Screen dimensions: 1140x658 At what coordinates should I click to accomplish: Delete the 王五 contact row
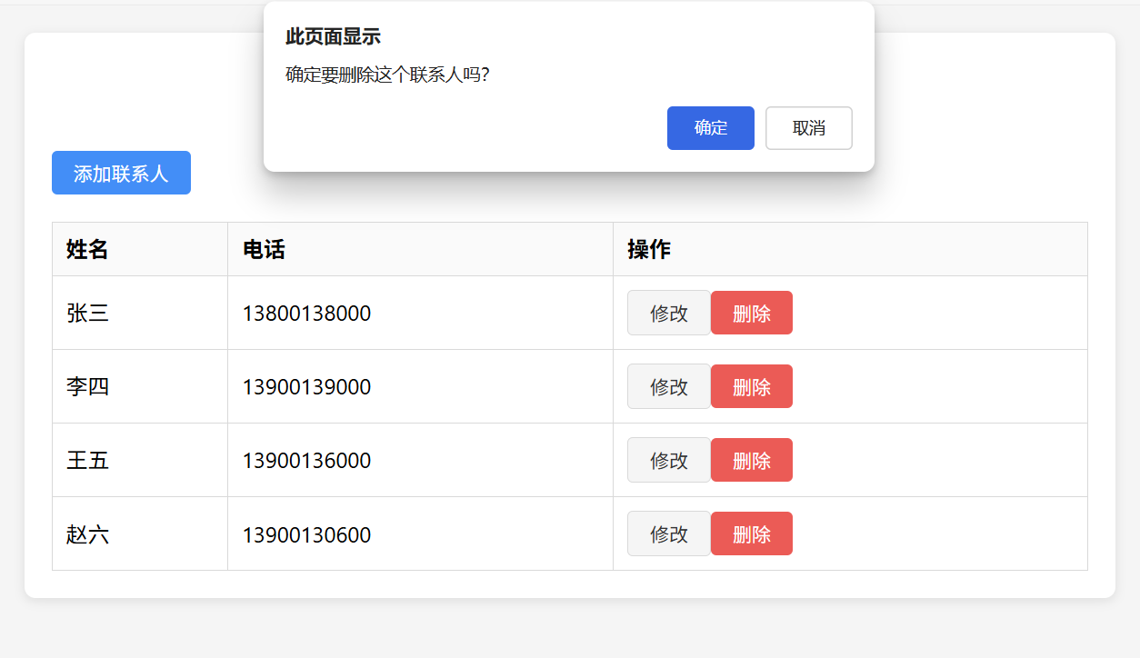752,460
